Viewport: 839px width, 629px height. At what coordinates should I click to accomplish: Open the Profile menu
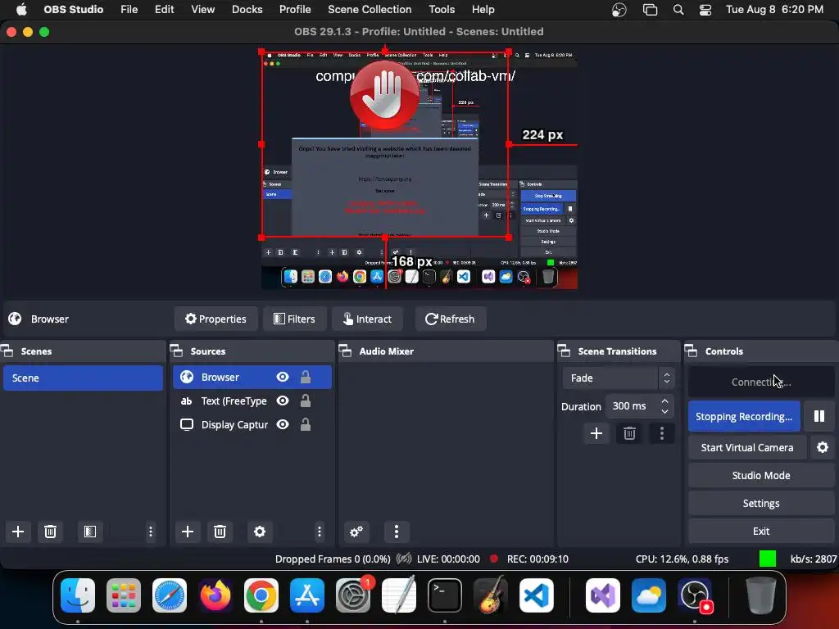[295, 10]
